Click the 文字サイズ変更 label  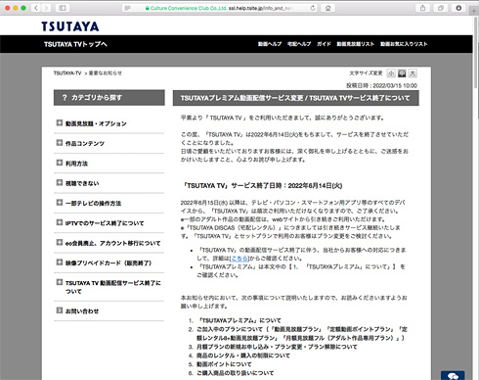(x=366, y=73)
